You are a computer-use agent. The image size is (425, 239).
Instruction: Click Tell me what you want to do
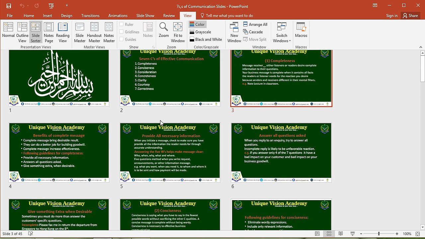point(226,16)
